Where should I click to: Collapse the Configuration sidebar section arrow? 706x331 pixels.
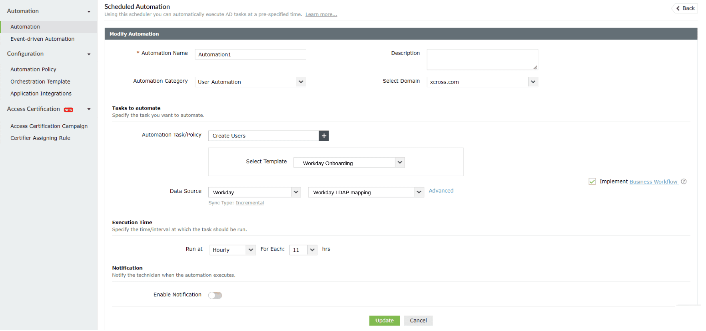(x=89, y=54)
